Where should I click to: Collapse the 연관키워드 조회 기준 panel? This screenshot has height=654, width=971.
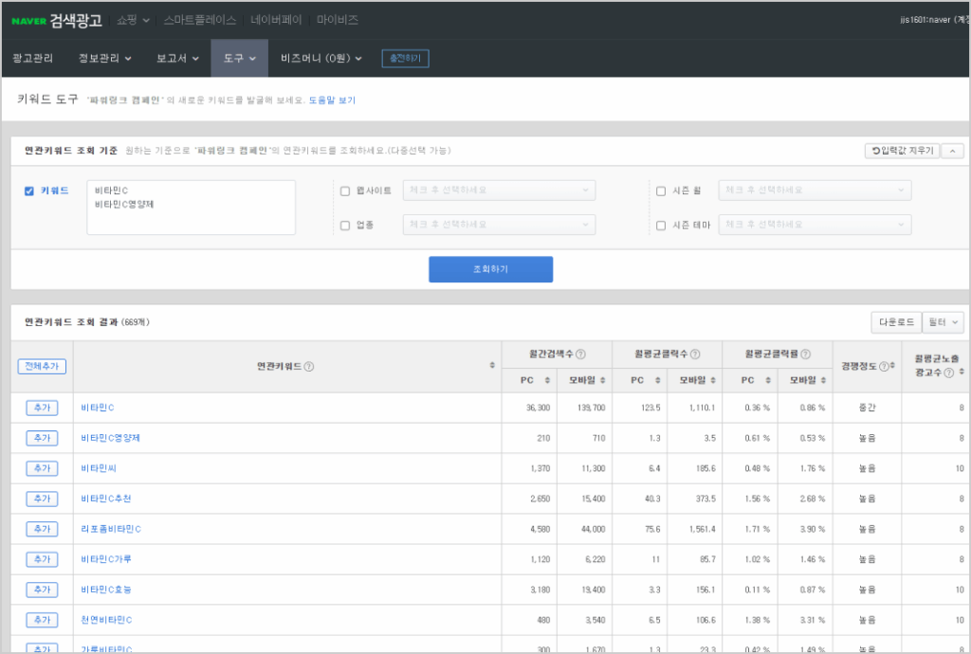tap(952, 151)
